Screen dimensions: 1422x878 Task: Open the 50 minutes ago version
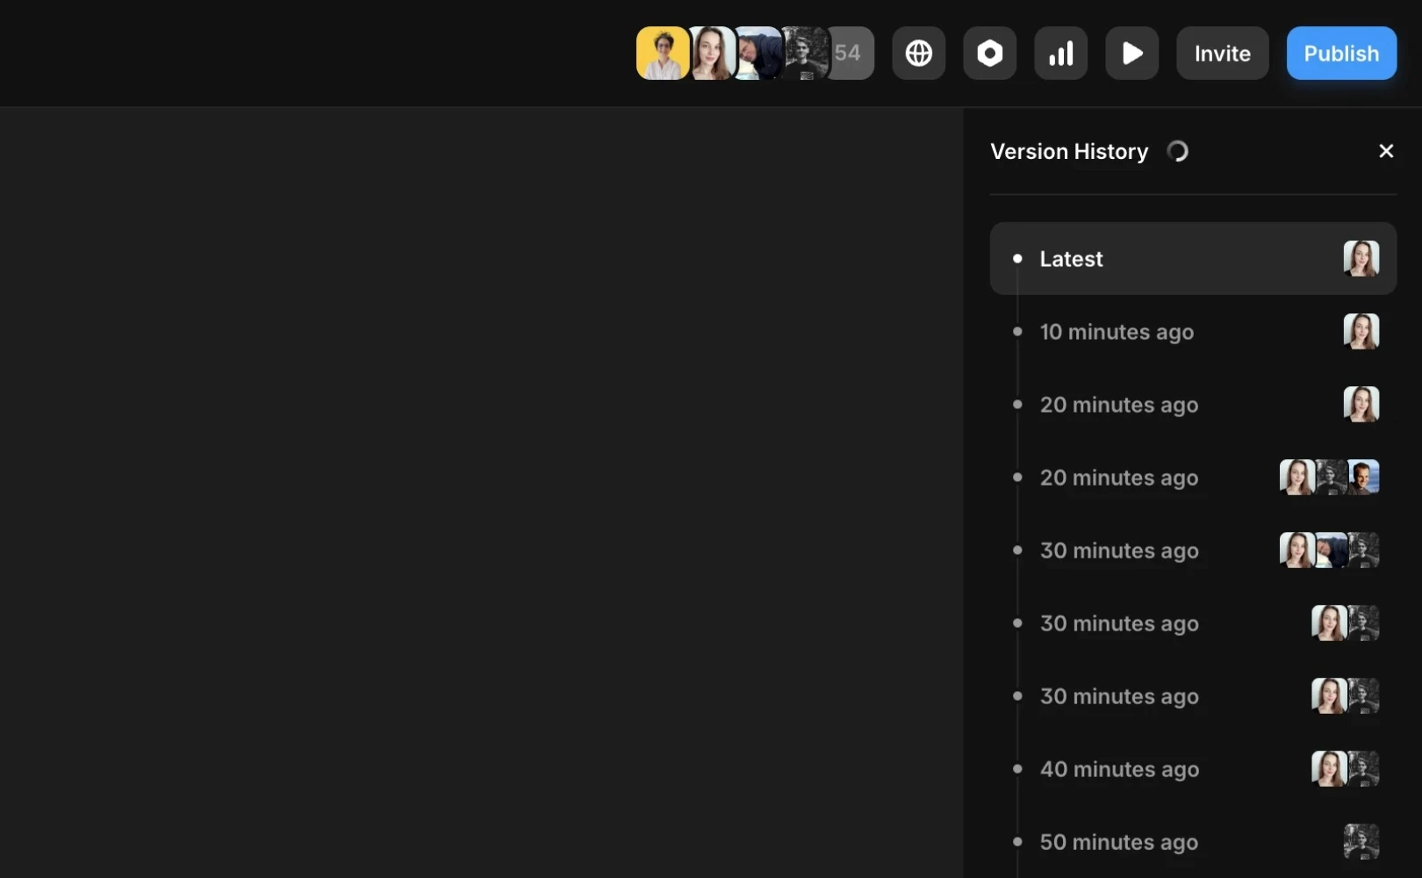(x=1193, y=842)
